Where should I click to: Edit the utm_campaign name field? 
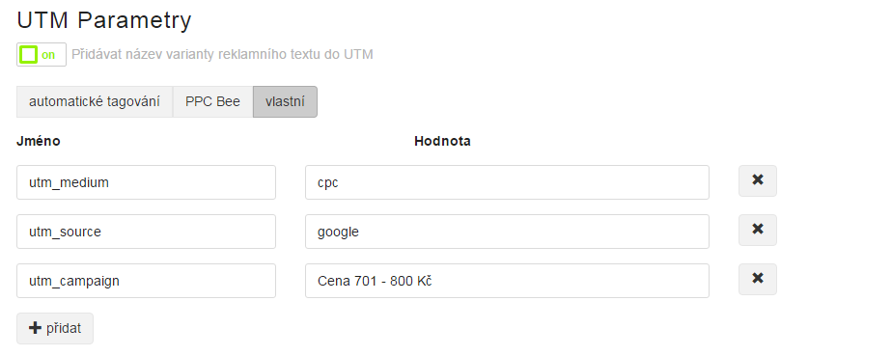pyautogui.click(x=146, y=281)
